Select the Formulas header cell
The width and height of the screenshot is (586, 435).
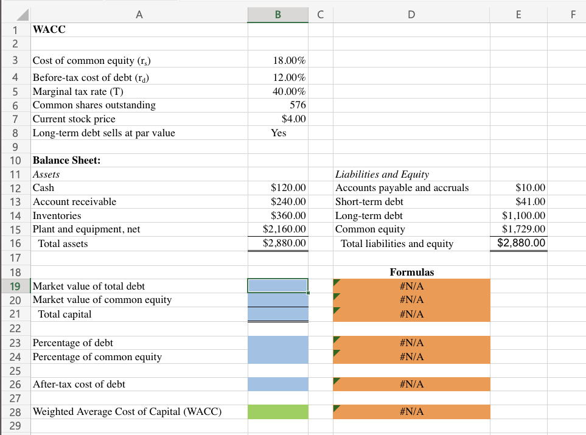411,272
